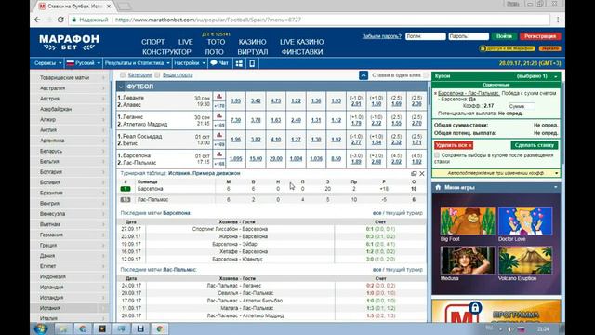595x335 pixels.
Task: Open the СПОРТ menu
Action: [x=152, y=42]
